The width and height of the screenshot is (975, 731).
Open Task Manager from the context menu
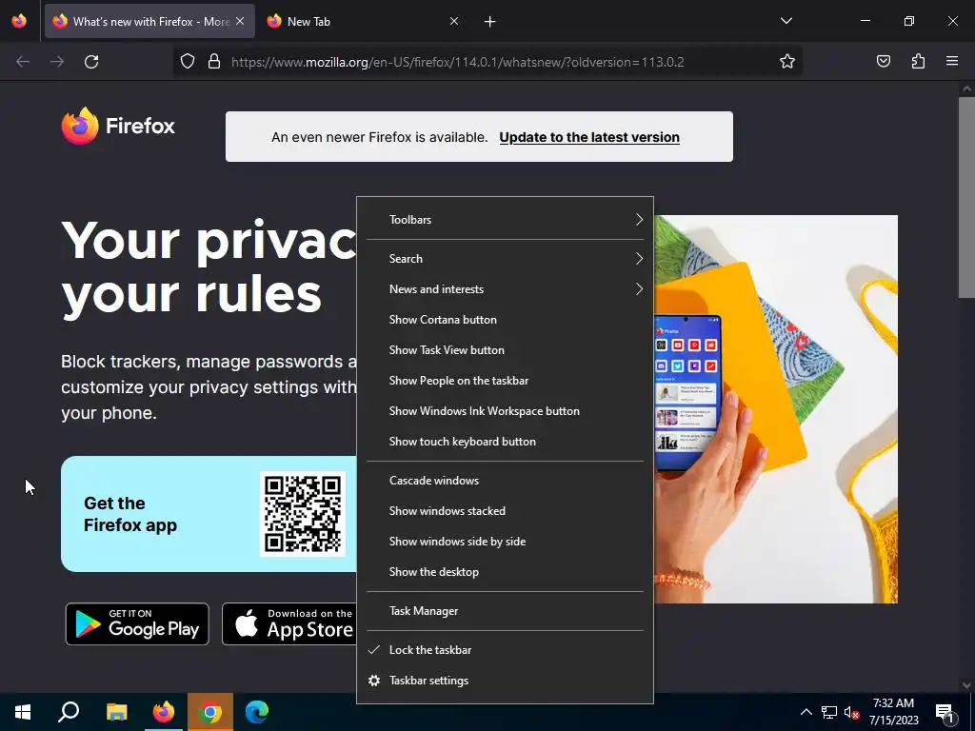click(x=505, y=611)
